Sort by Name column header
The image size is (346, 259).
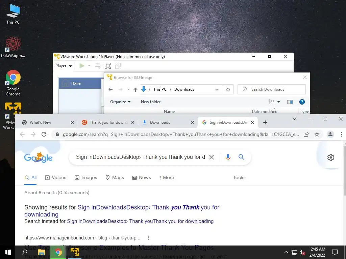point(169,111)
